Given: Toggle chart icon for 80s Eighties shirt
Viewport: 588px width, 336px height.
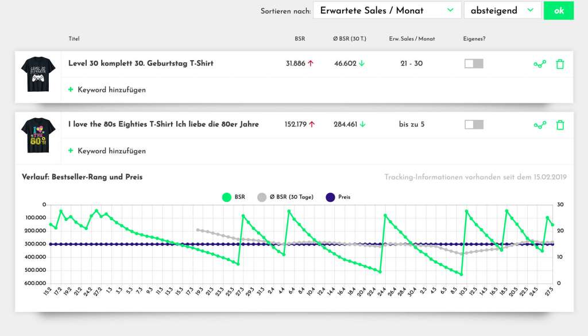Looking at the screenshot, I should pos(539,125).
